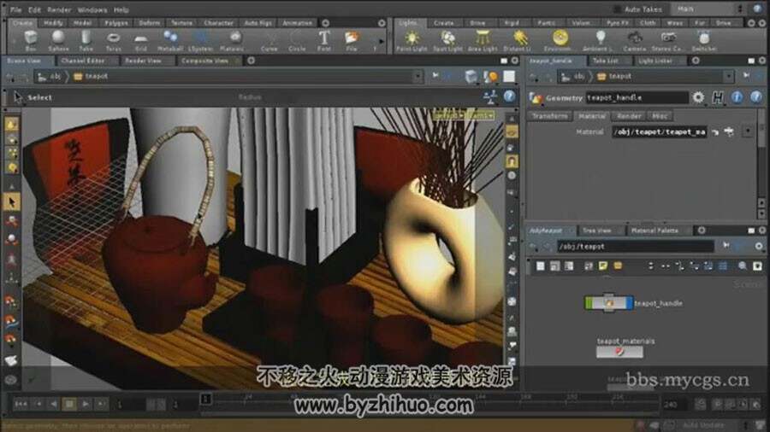Add an Ambient Light from shelf
The height and width of the screenshot is (432, 770).
[599, 41]
